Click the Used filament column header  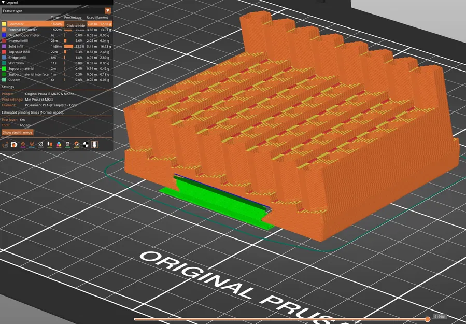(97, 18)
